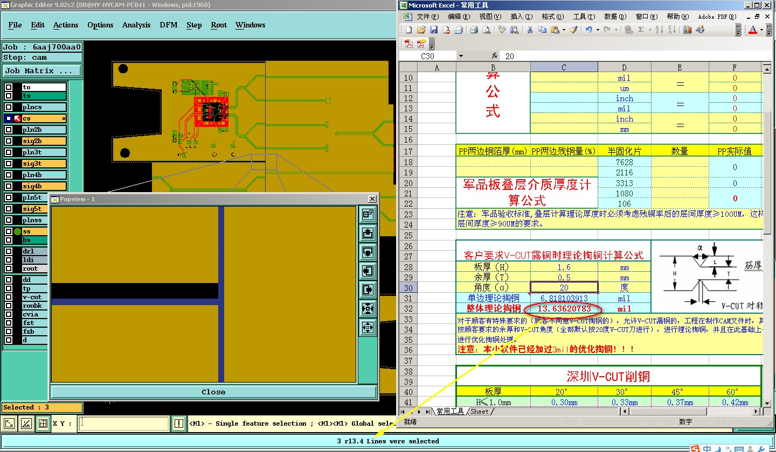Open the Chart Wizard icon in Excel
776x452 pixels.
click(x=687, y=30)
